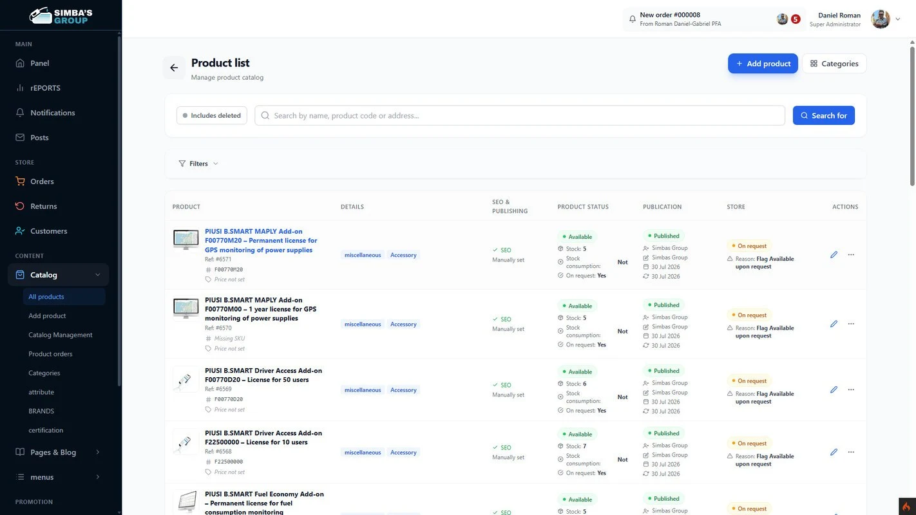The image size is (916, 515).
Task: Select All products submenu item
Action: point(63,297)
